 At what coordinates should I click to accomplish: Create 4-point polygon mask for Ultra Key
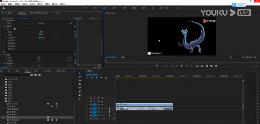[11, 29]
